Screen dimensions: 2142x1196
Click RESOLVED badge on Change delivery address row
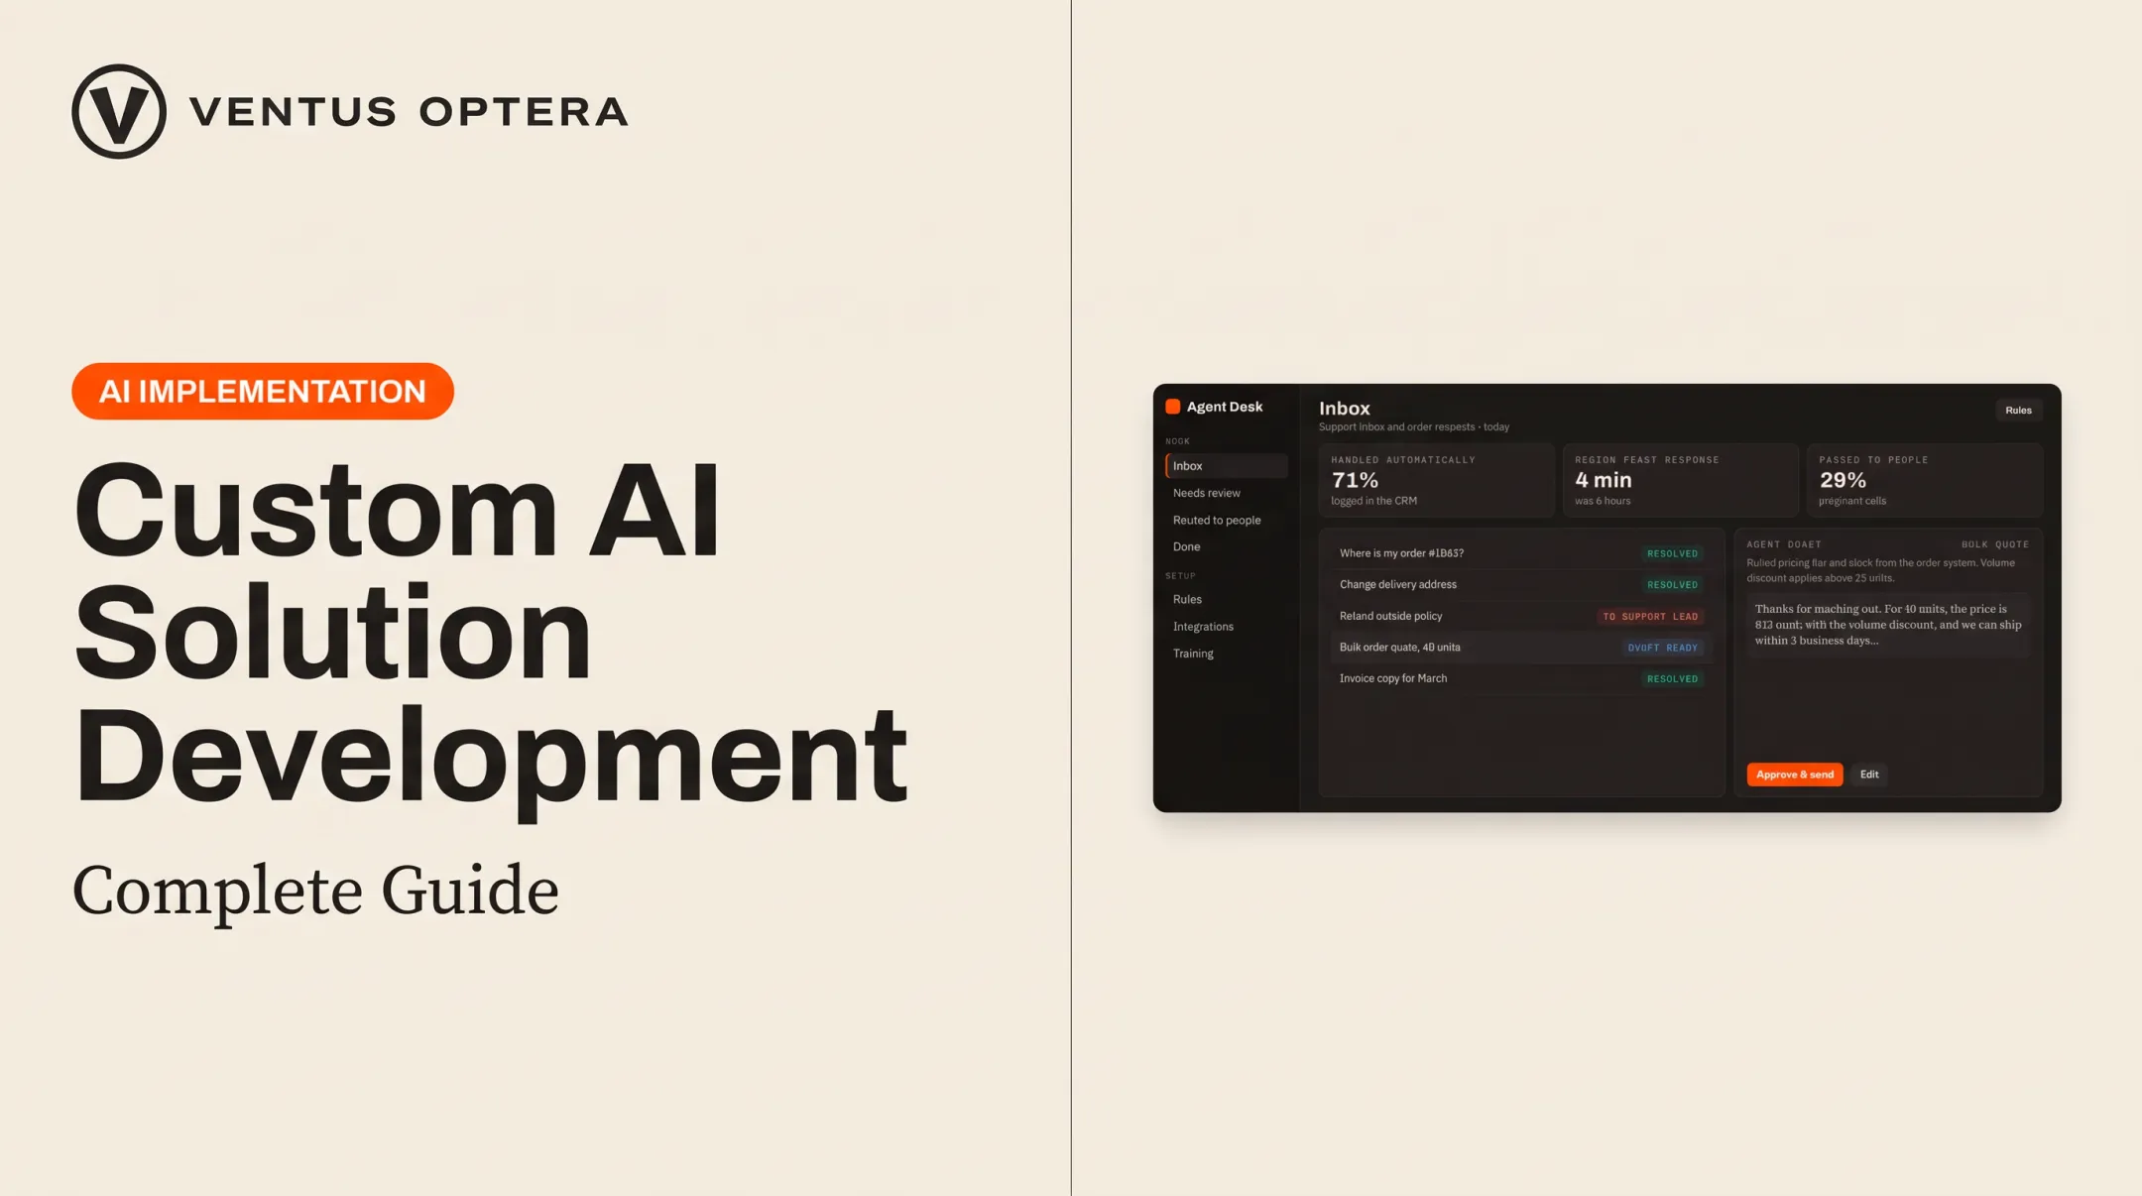pyautogui.click(x=1672, y=584)
